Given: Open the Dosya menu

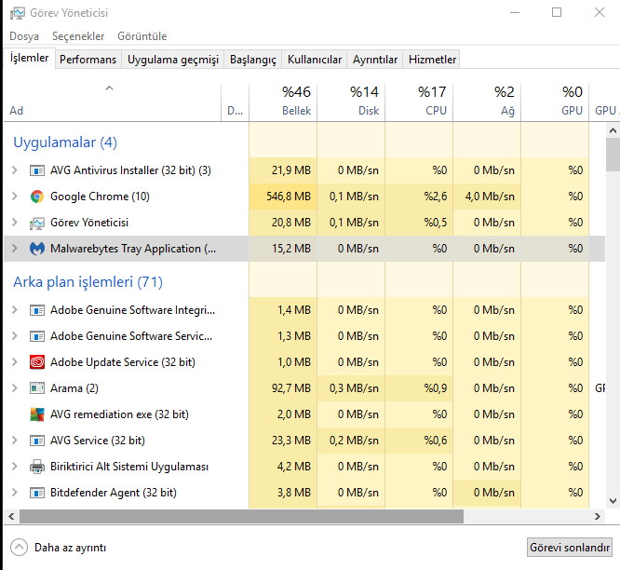Looking at the screenshot, I should click(24, 36).
